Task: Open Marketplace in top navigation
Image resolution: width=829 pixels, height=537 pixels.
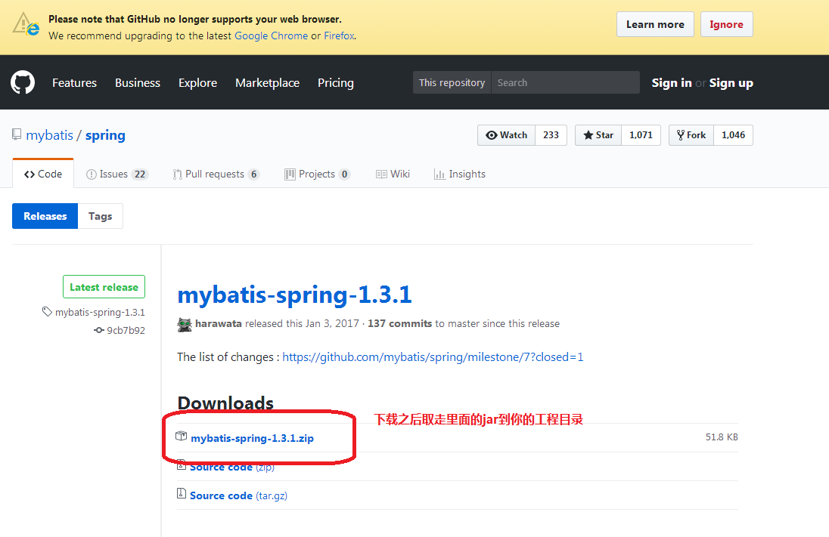Action: 268,83
